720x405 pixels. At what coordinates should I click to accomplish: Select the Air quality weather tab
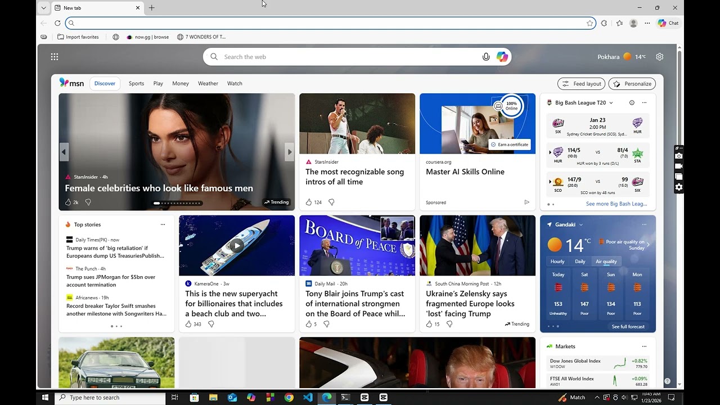coord(606,262)
